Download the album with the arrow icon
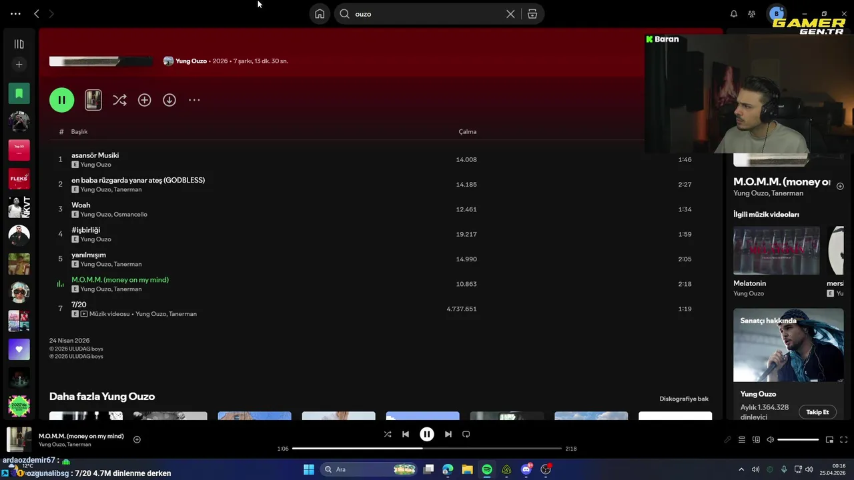854x480 pixels. (x=169, y=100)
